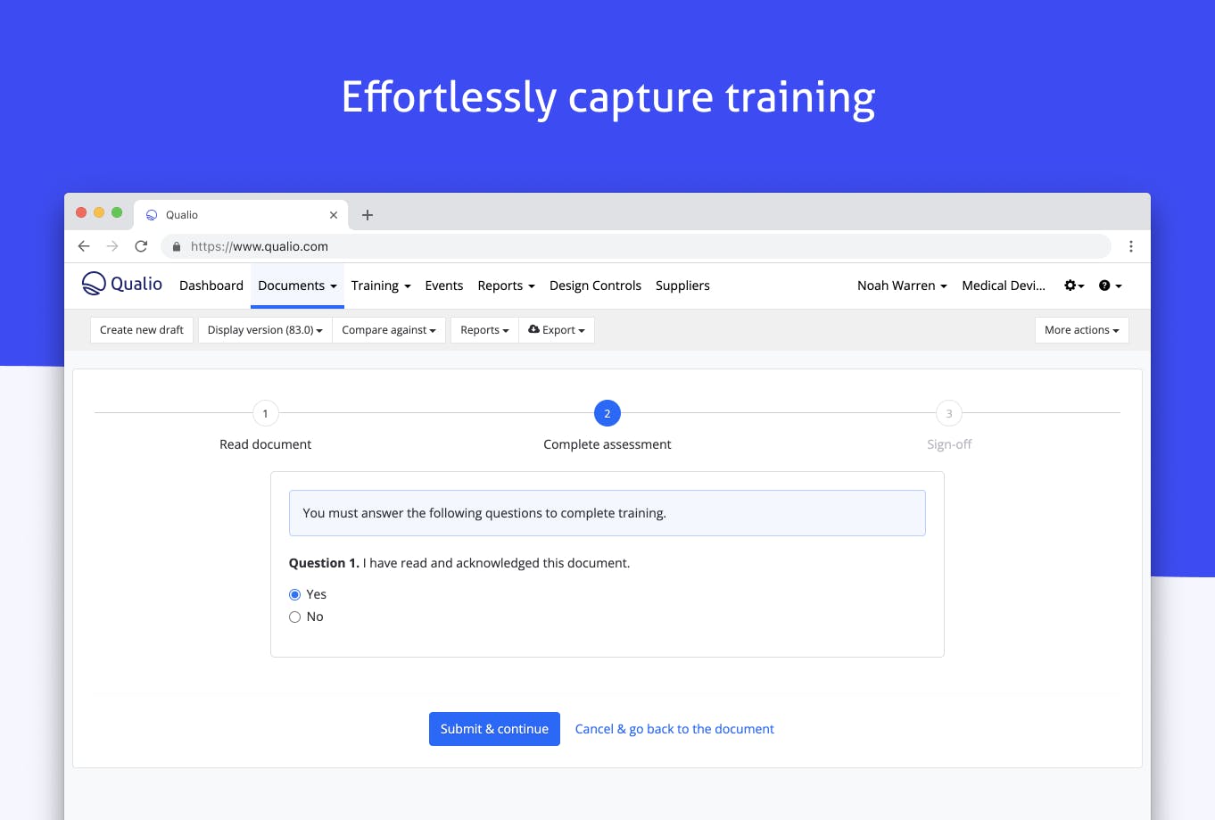Reload the page with the refresh icon

[140, 245]
